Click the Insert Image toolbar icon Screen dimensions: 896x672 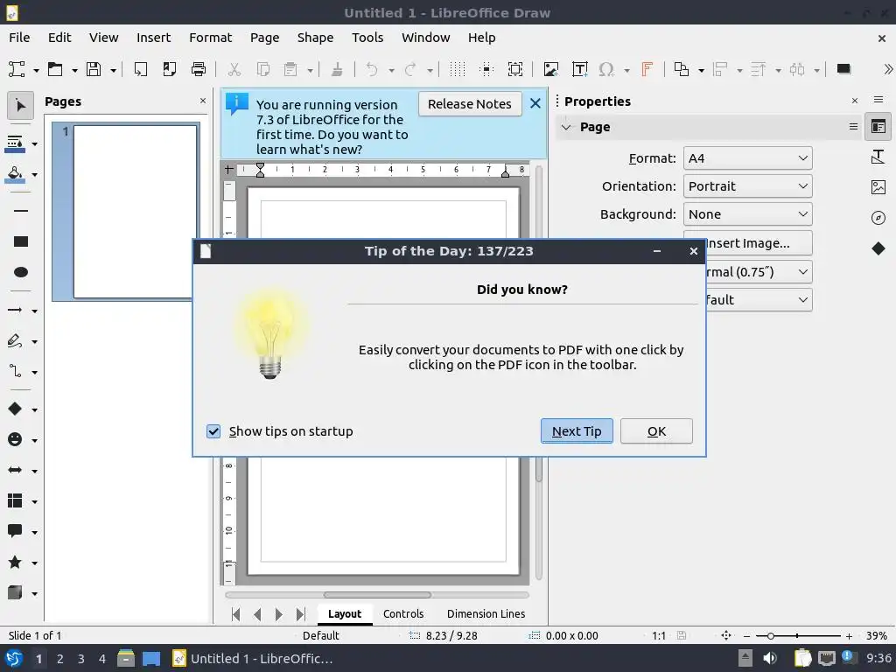[x=551, y=69]
